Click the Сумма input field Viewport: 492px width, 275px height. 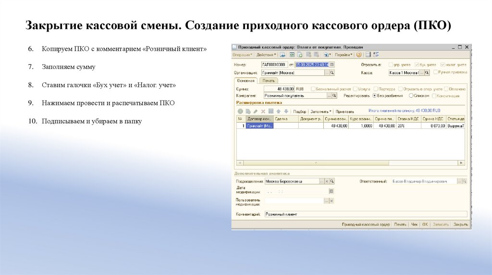[x=279, y=89]
